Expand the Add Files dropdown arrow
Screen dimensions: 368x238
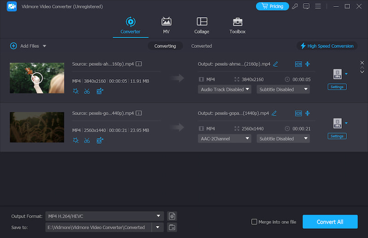tap(45, 46)
